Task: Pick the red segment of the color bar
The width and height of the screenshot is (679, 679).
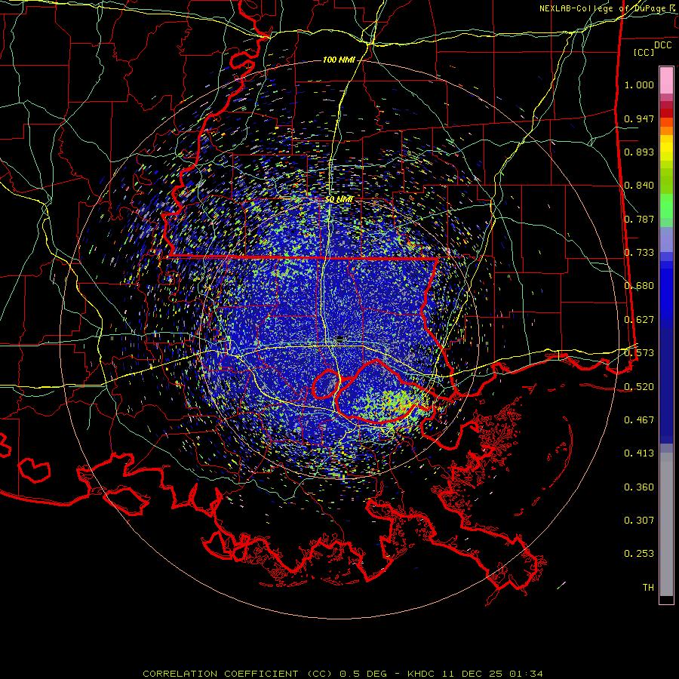Action: click(x=666, y=112)
